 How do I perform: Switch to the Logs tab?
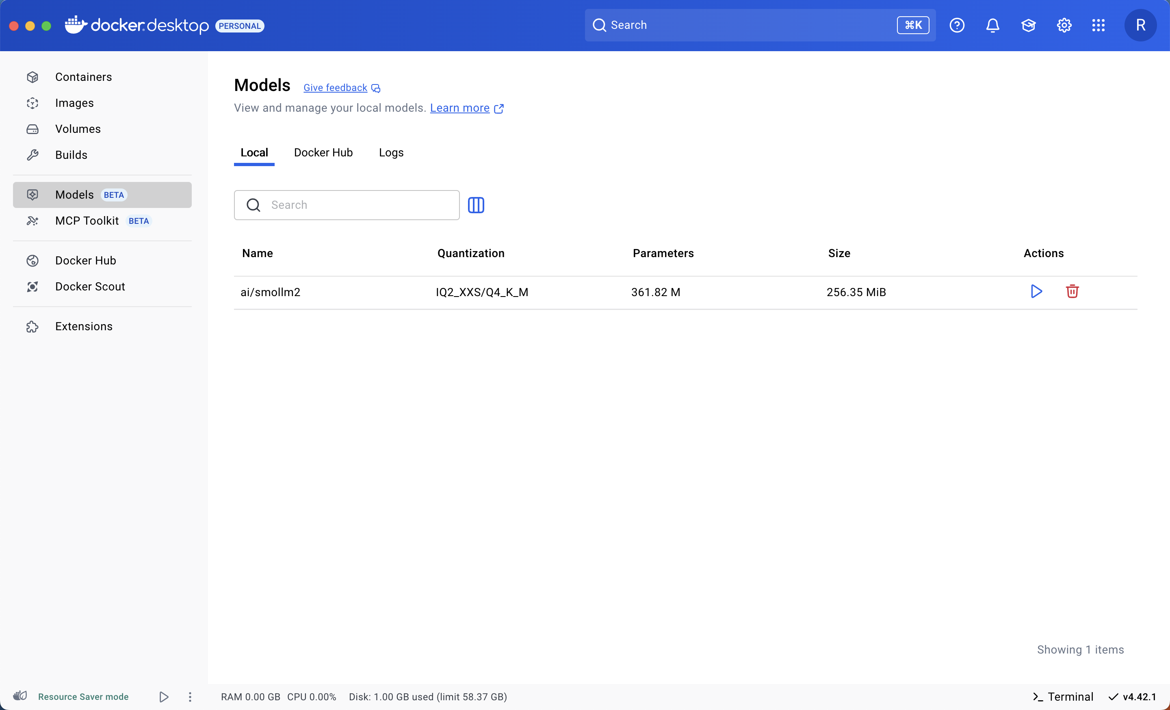pos(391,153)
